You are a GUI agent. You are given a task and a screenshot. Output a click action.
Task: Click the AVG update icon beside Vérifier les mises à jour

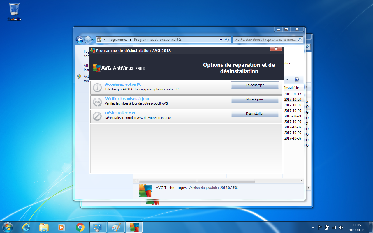97,102
